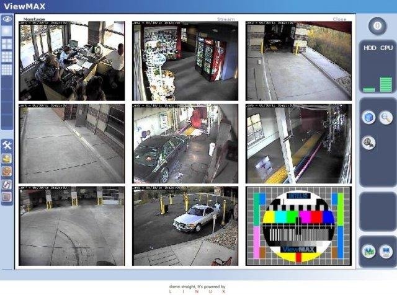Image resolution: width=397 pixels, height=295 pixels.
Task: Click the yellow icon below the tools icon
Action: pyautogui.click(x=7, y=159)
